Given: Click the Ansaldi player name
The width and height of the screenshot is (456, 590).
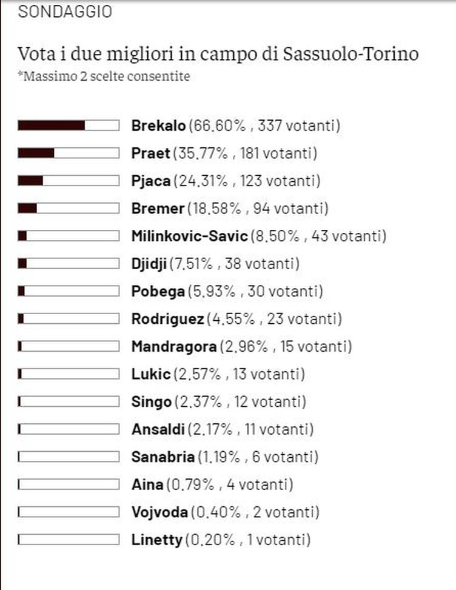Looking at the screenshot, I should 158,429.
